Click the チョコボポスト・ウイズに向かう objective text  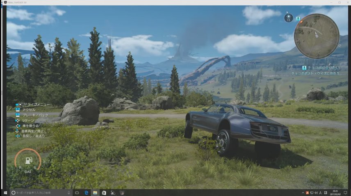[315, 73]
